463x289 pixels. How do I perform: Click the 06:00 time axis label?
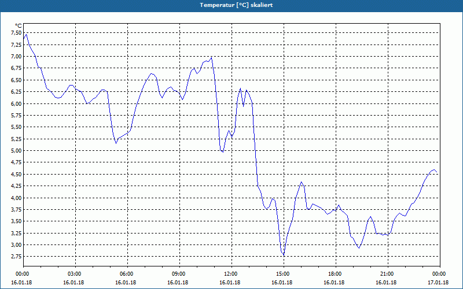coord(127,274)
